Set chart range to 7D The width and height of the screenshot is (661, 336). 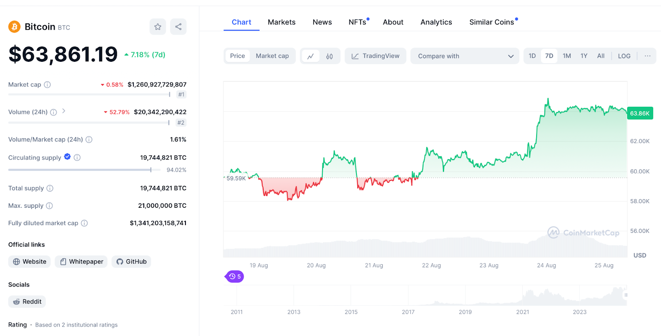pyautogui.click(x=549, y=56)
